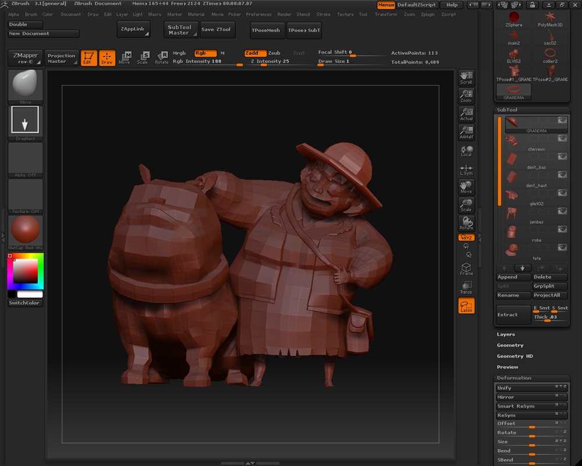
Task: Select the Move transform icon in top shelf
Action: coord(125,58)
